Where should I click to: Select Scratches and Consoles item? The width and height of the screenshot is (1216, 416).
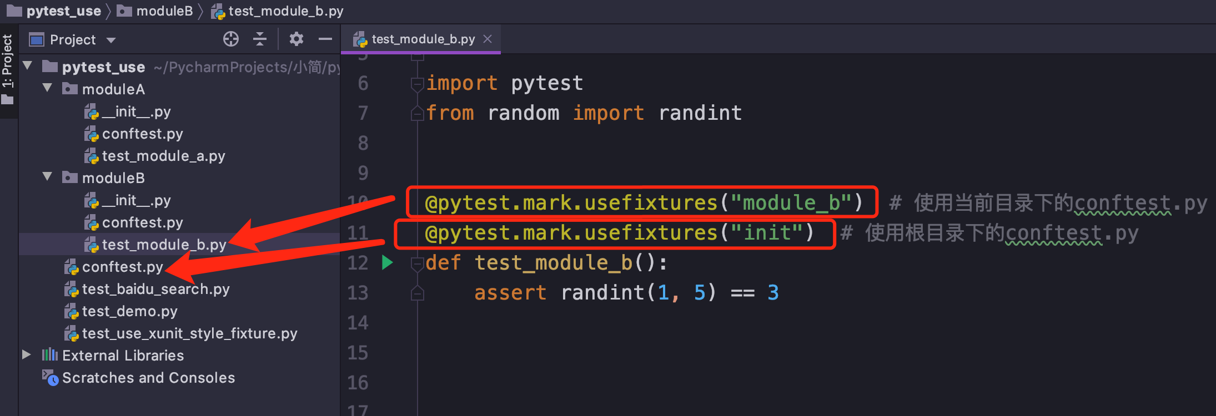pyautogui.click(x=148, y=378)
